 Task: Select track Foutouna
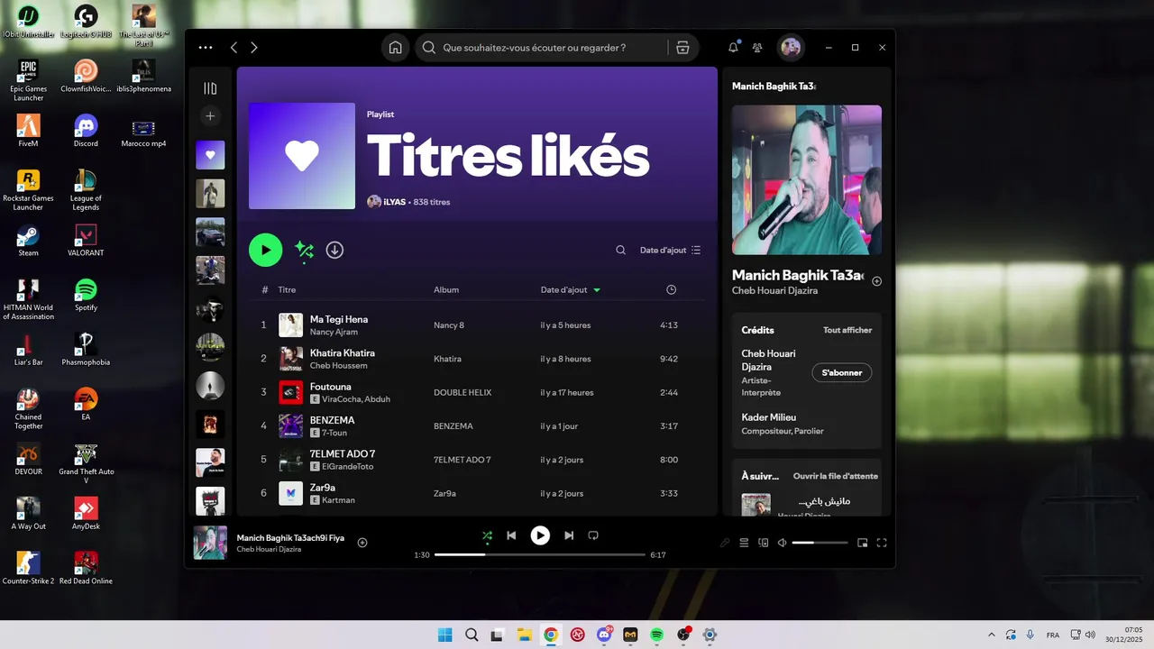[x=331, y=387]
